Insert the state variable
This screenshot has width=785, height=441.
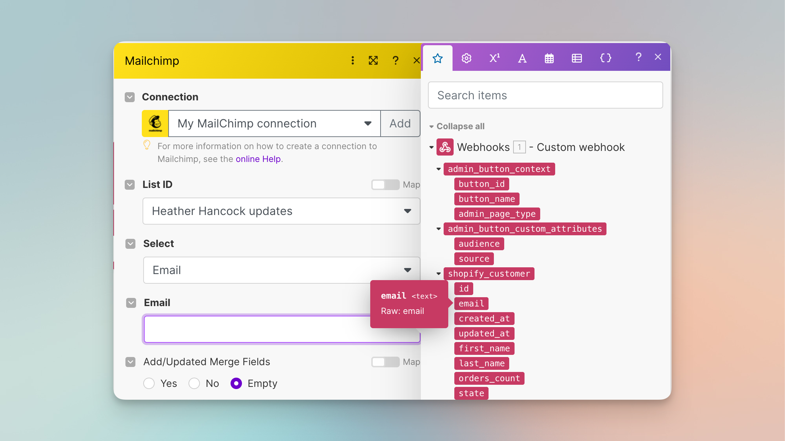[x=471, y=393]
